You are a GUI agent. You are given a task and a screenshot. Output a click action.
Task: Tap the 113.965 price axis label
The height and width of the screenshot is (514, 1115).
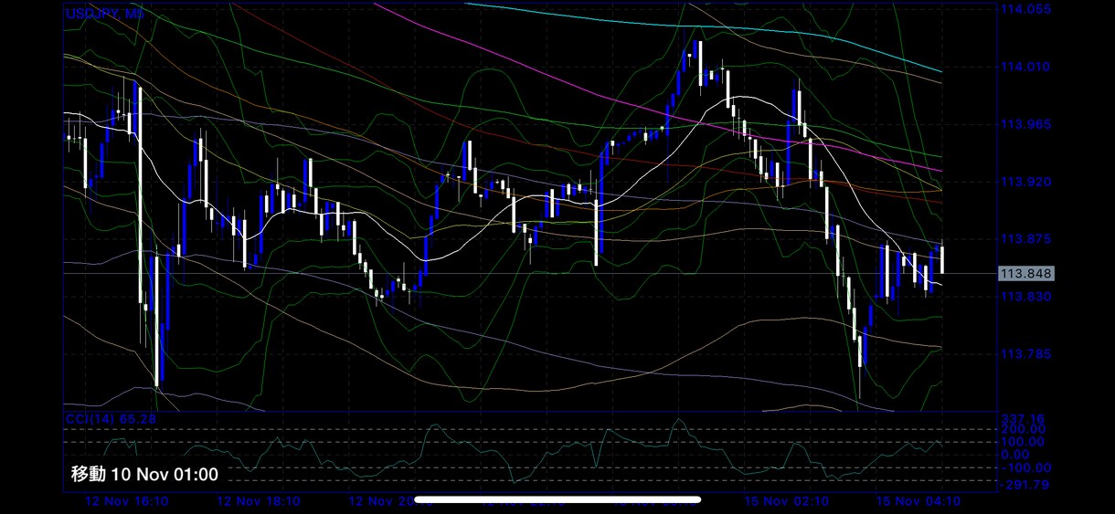tap(1025, 124)
